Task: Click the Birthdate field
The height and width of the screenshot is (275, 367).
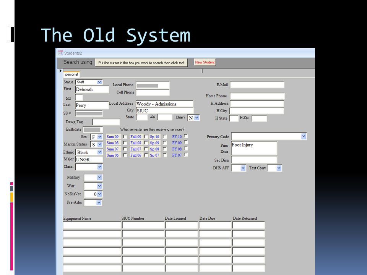Action: pos(93,129)
